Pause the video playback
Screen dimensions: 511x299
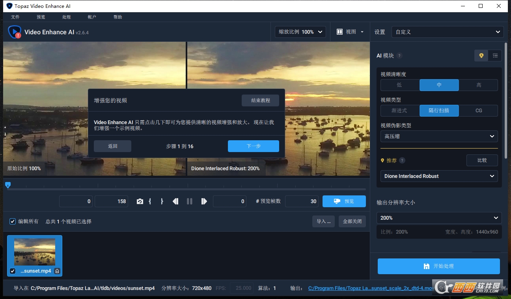pos(190,201)
